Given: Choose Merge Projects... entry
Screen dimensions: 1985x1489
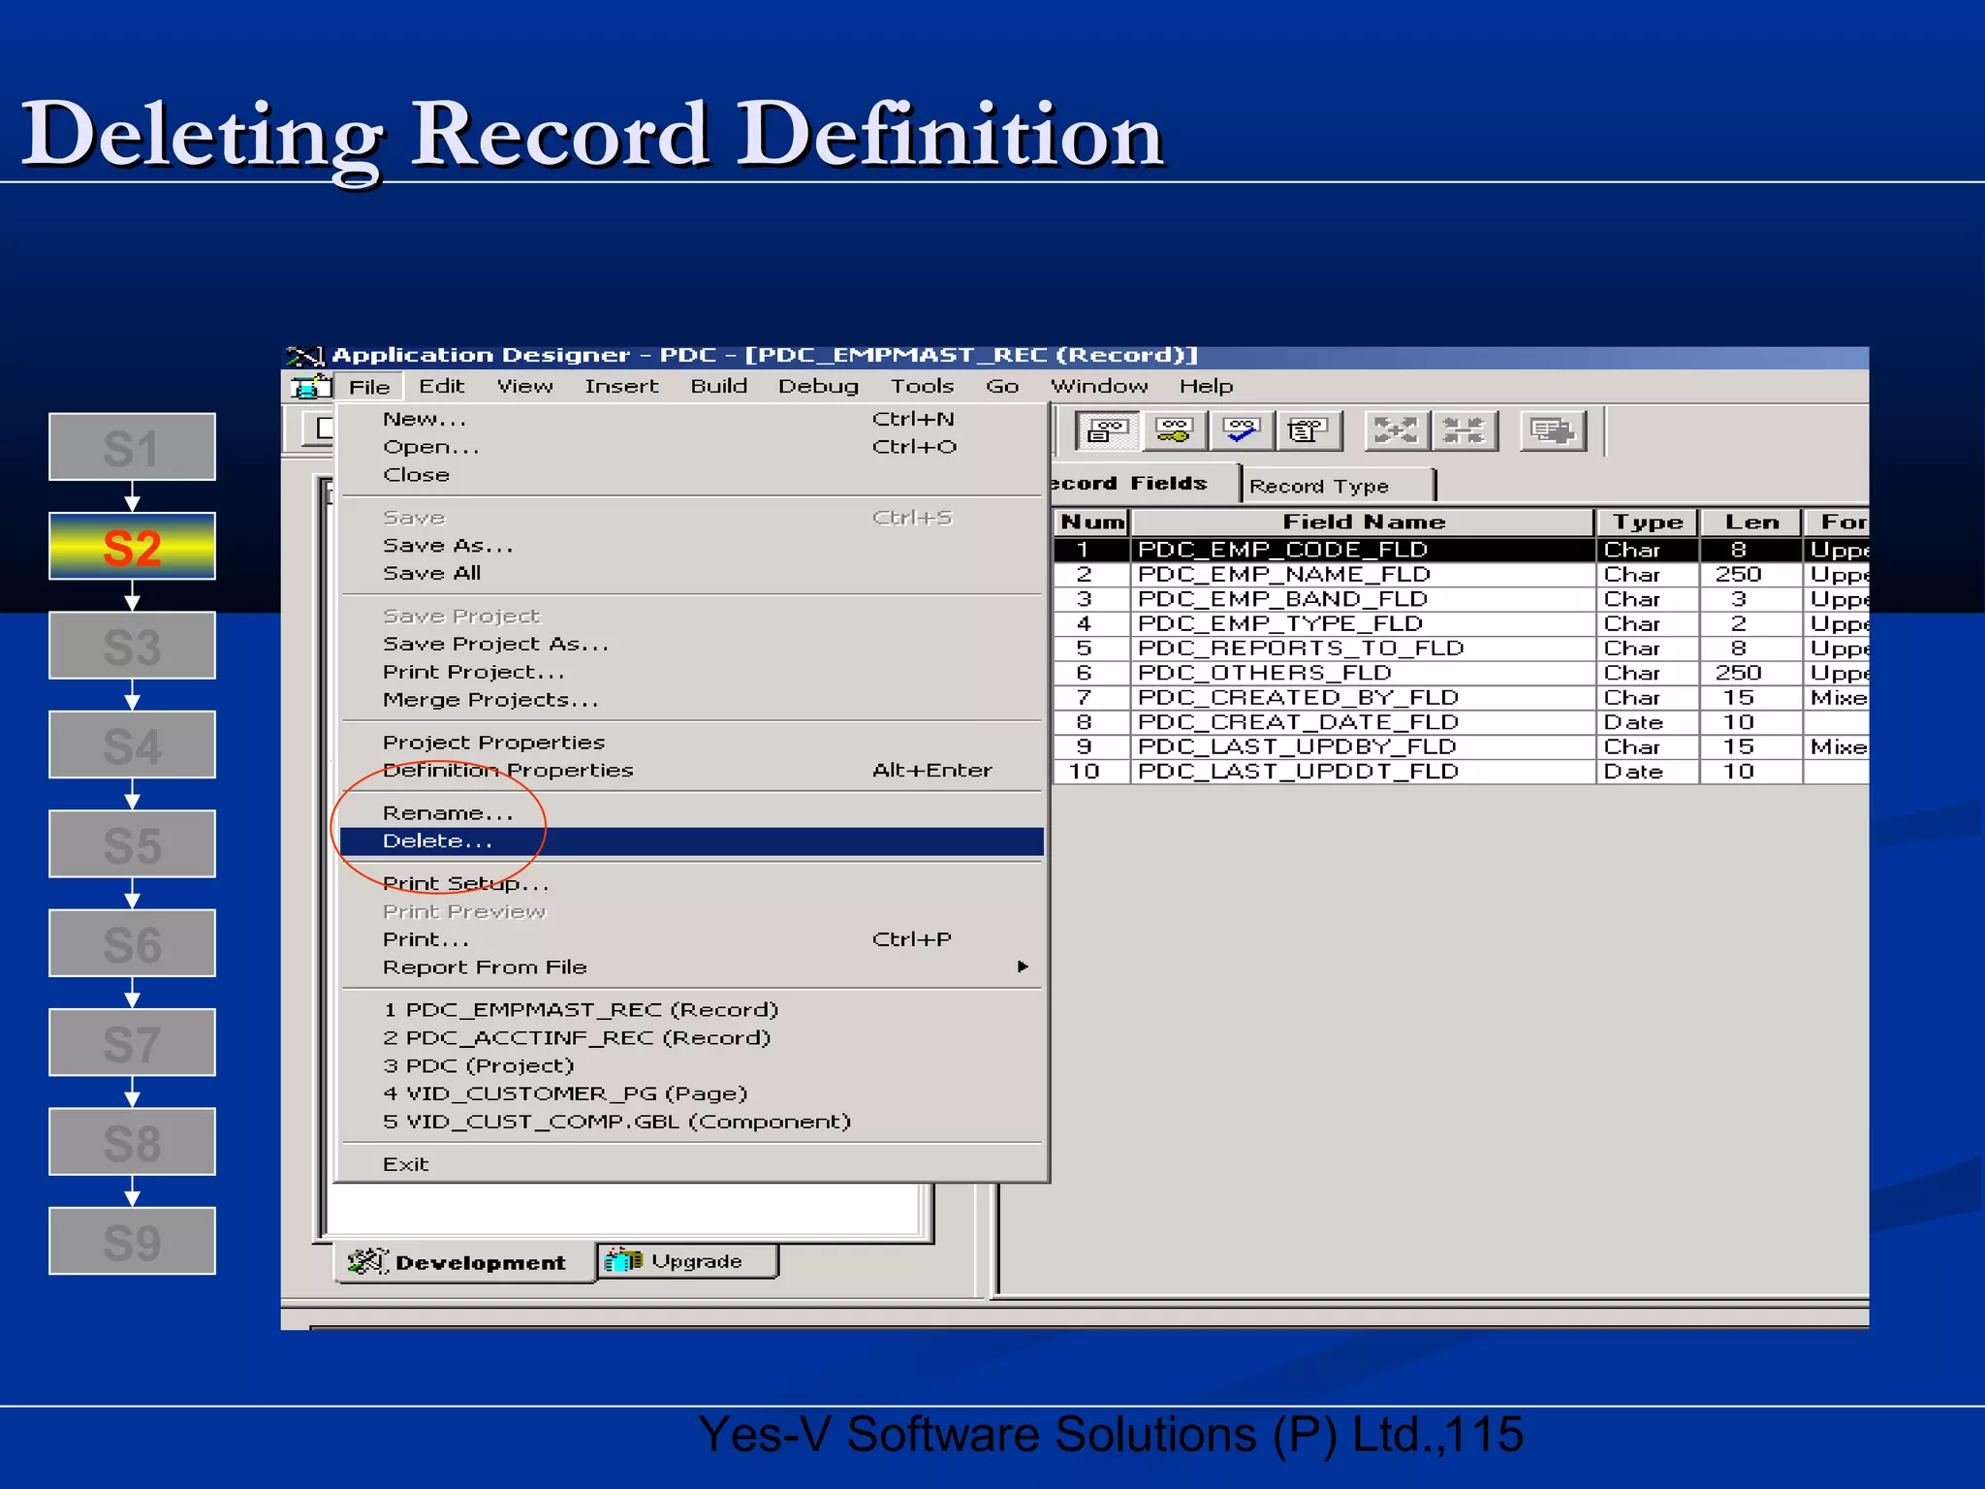Looking at the screenshot, I should 692,701.
